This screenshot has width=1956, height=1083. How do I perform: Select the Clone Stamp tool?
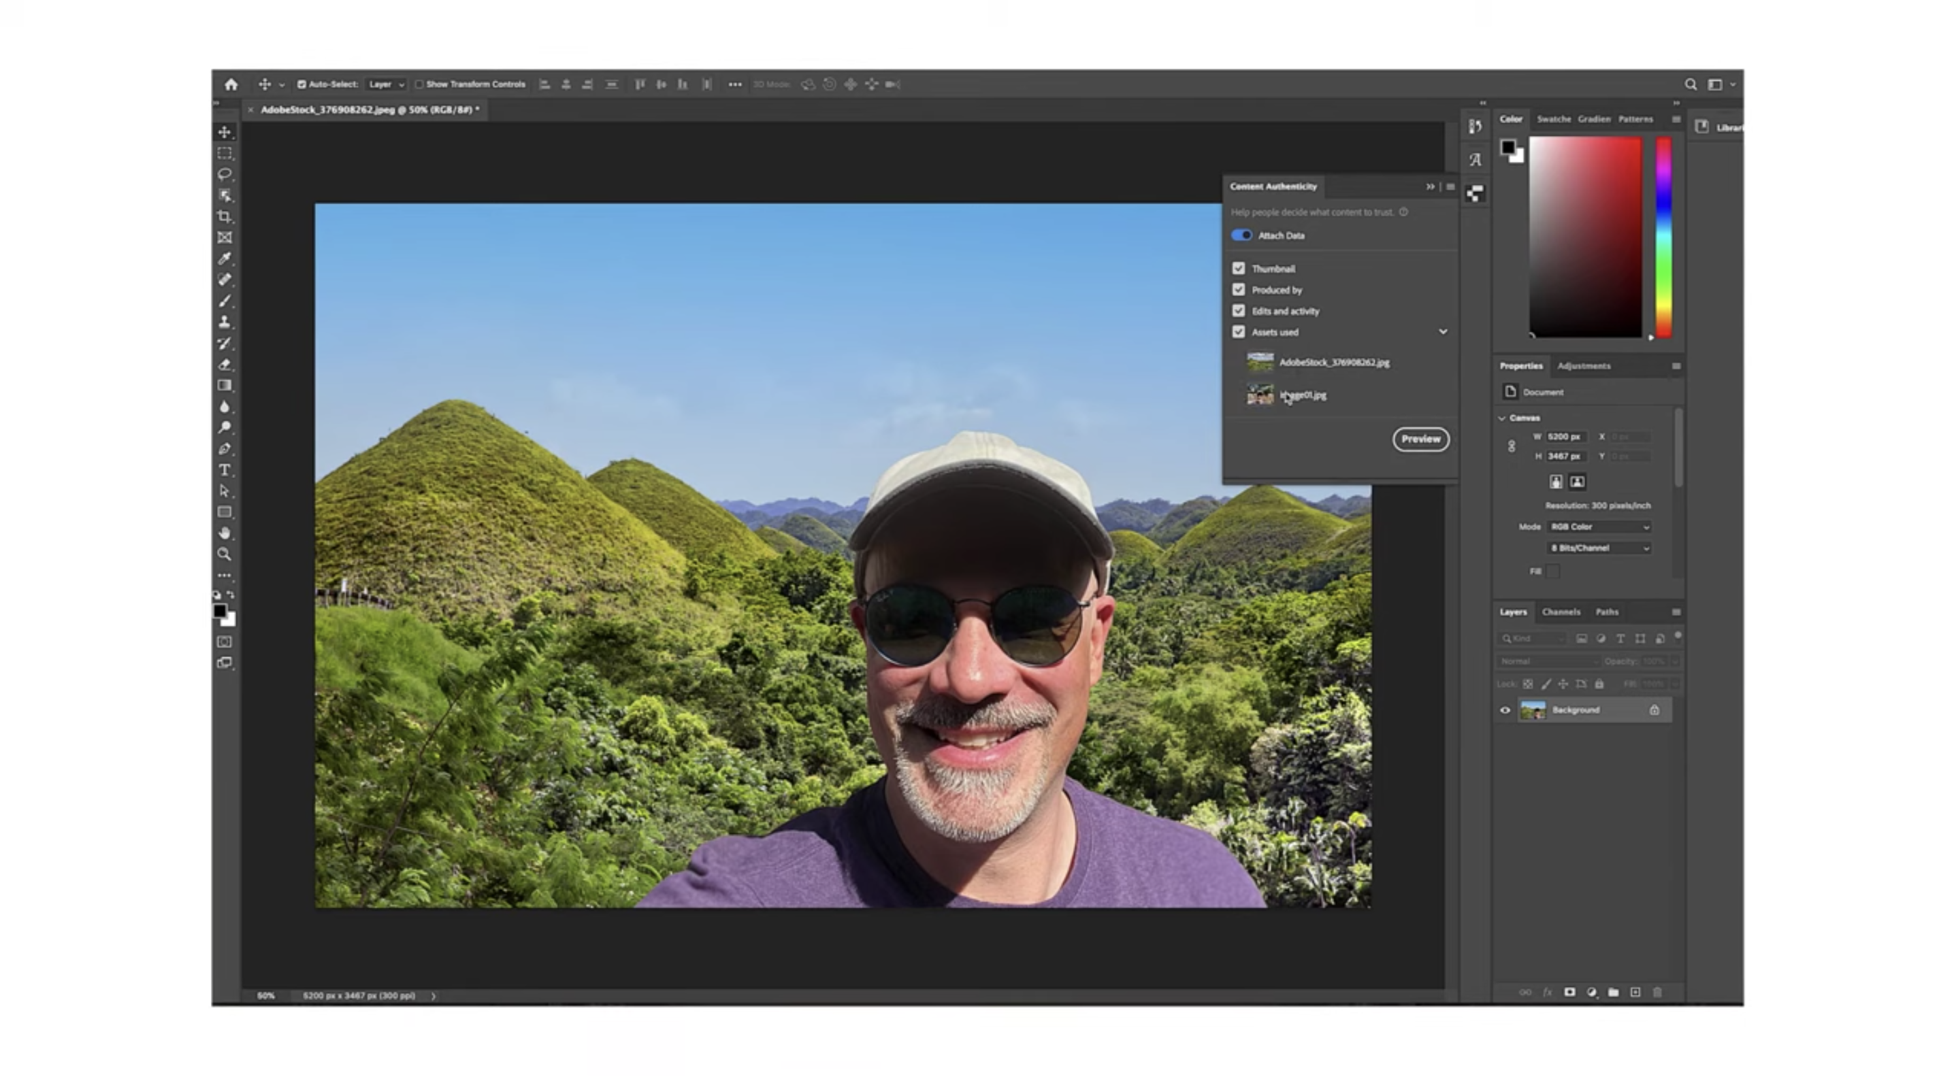(x=225, y=322)
